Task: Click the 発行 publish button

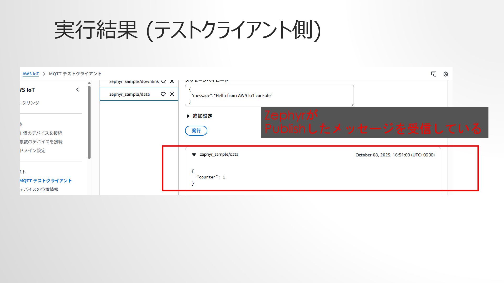Action: click(x=196, y=130)
